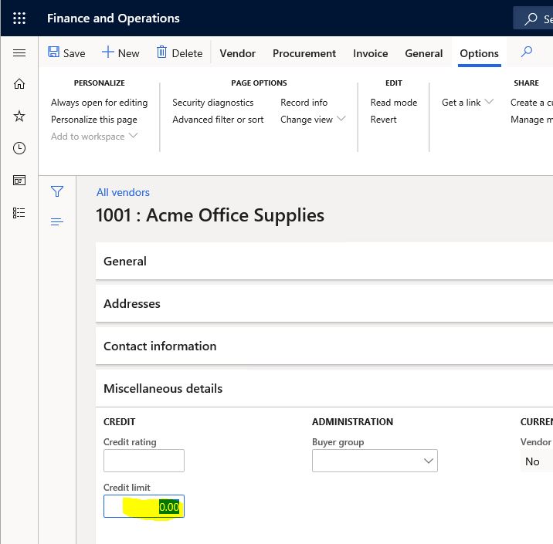Expand the Change view dropdown
Viewport: 553px width, 544px height.
313,120
